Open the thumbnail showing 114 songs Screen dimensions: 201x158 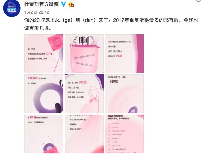[44, 54]
